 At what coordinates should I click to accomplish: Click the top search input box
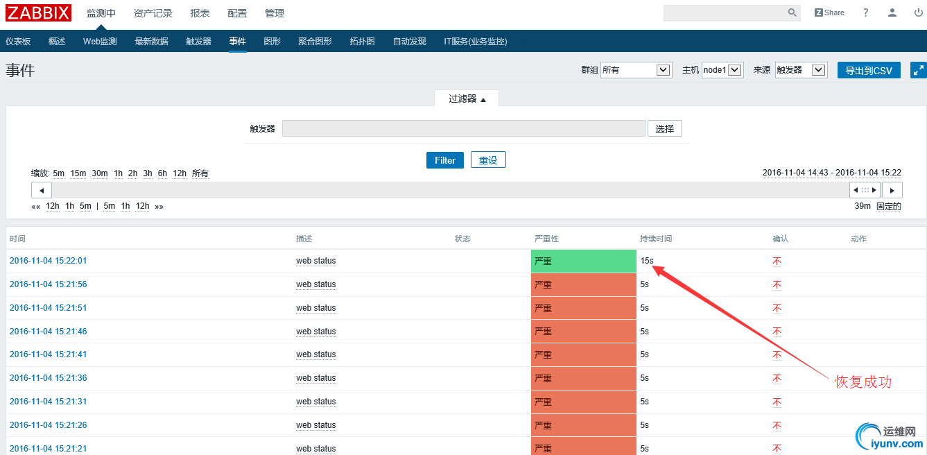point(725,13)
